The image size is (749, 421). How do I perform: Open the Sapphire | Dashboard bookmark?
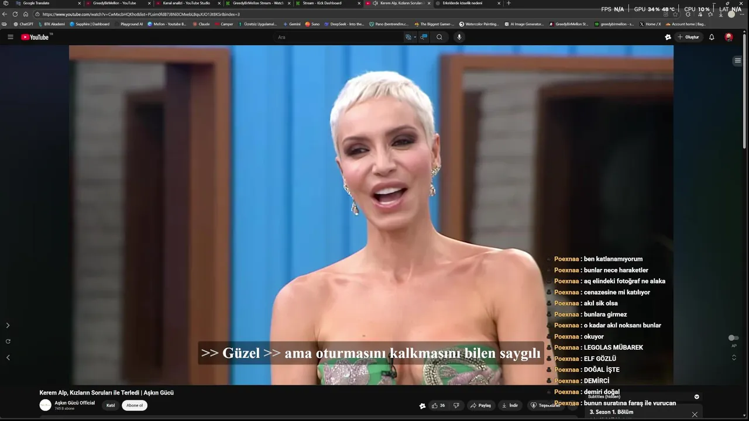[x=90, y=24]
